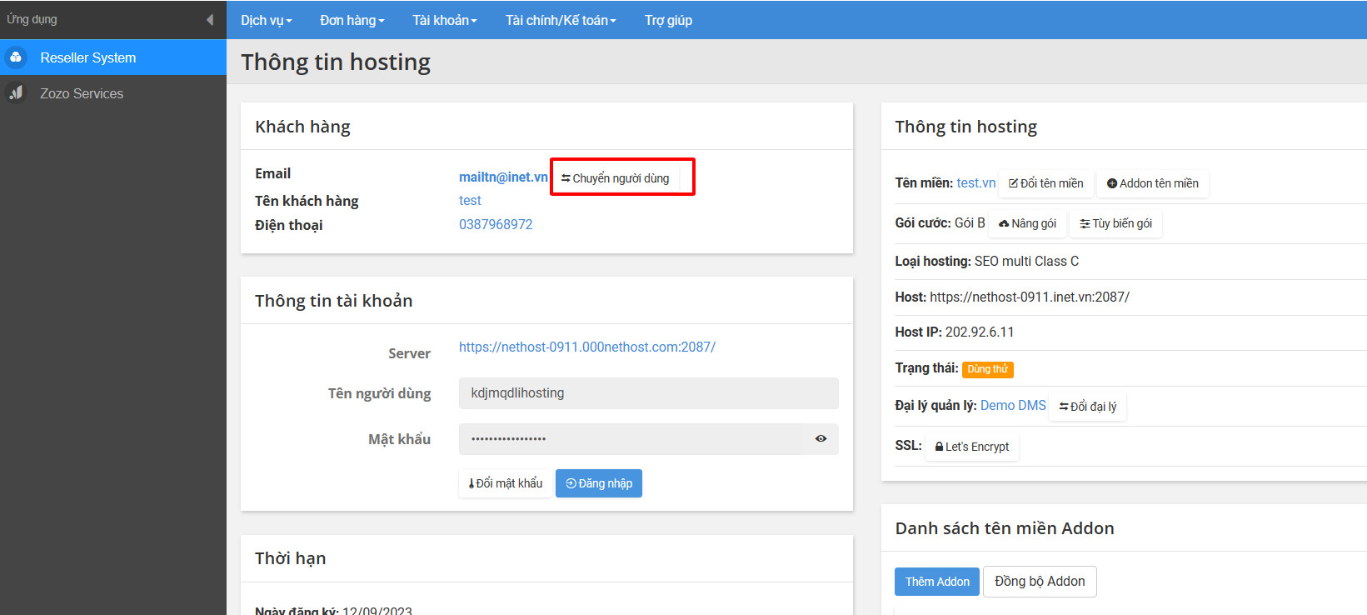Open the Dịch vụ dropdown menu
This screenshot has height=615, width=1367.
[267, 20]
